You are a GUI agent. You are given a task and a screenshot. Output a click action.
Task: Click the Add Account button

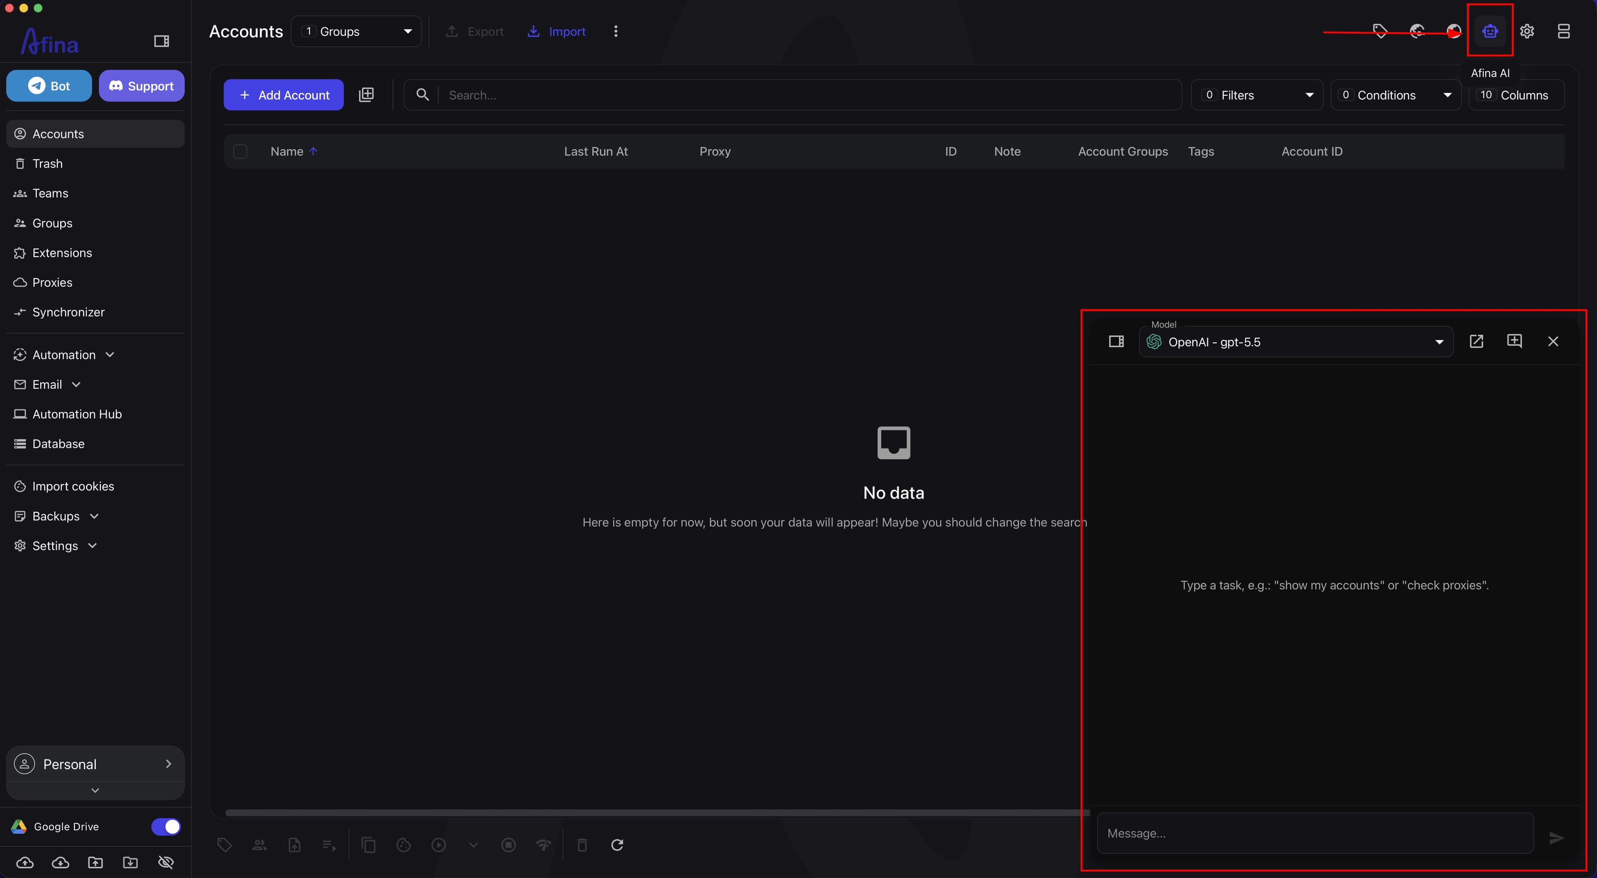[x=283, y=95]
